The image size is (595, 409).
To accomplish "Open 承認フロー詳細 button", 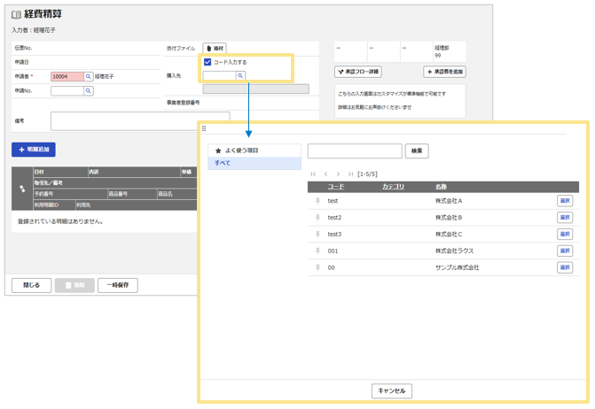I will [x=358, y=72].
